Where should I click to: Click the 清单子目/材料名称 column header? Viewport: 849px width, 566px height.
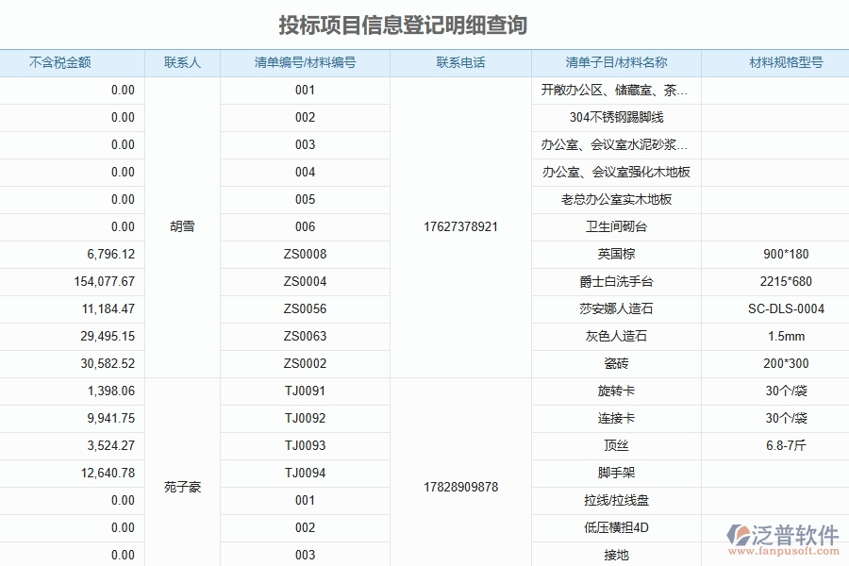click(x=613, y=62)
